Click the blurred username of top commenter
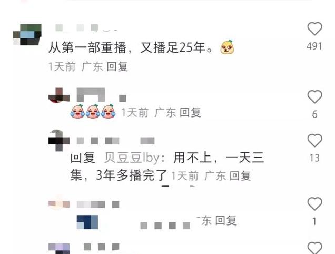The image size is (335, 254). pyautogui.click(x=86, y=28)
